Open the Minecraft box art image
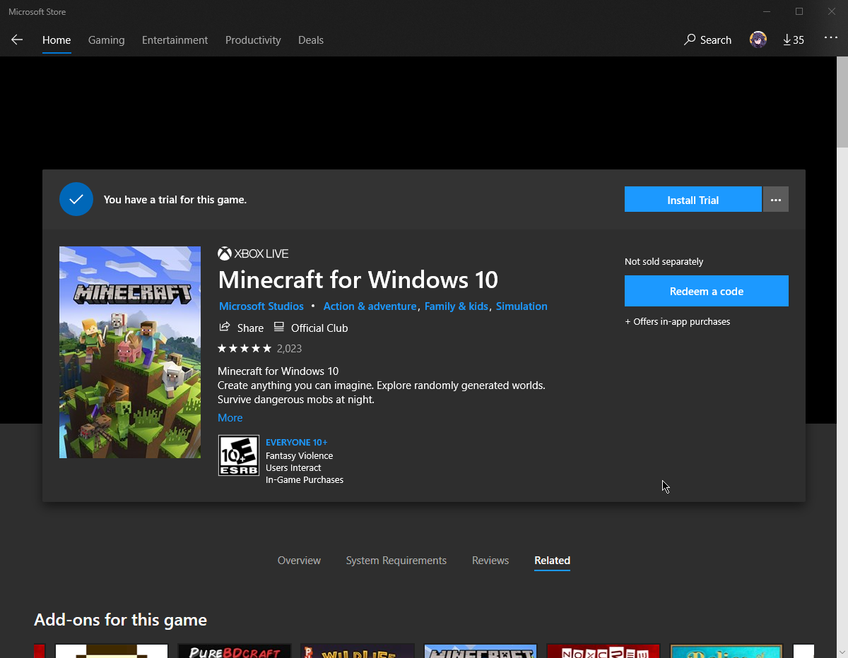This screenshot has width=848, height=658. click(130, 352)
